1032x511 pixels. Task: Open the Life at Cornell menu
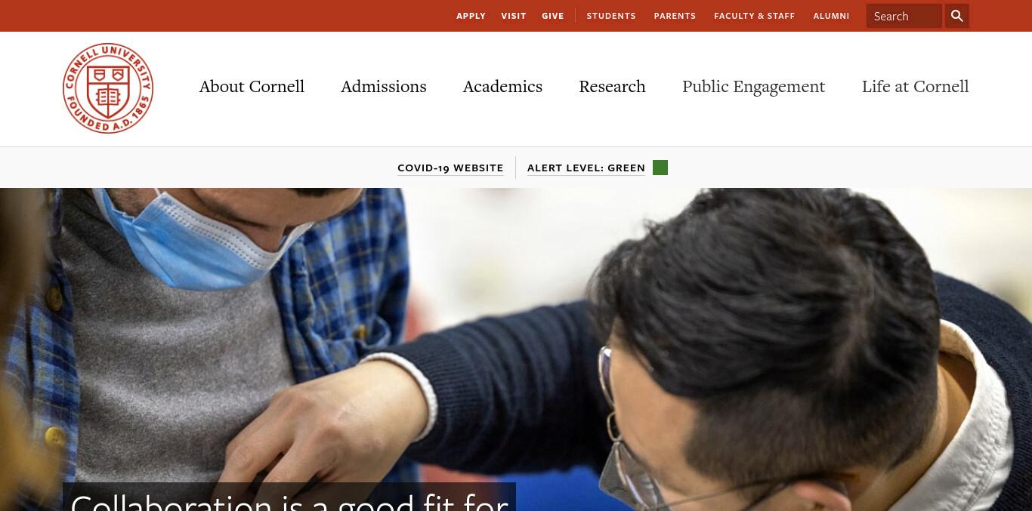point(915,86)
